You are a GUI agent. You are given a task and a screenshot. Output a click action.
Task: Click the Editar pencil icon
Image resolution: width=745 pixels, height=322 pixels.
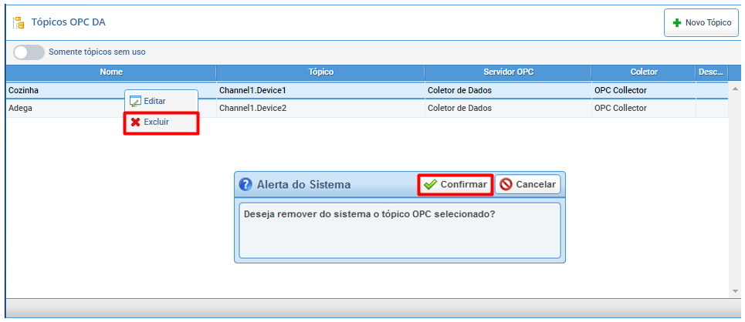click(x=135, y=101)
